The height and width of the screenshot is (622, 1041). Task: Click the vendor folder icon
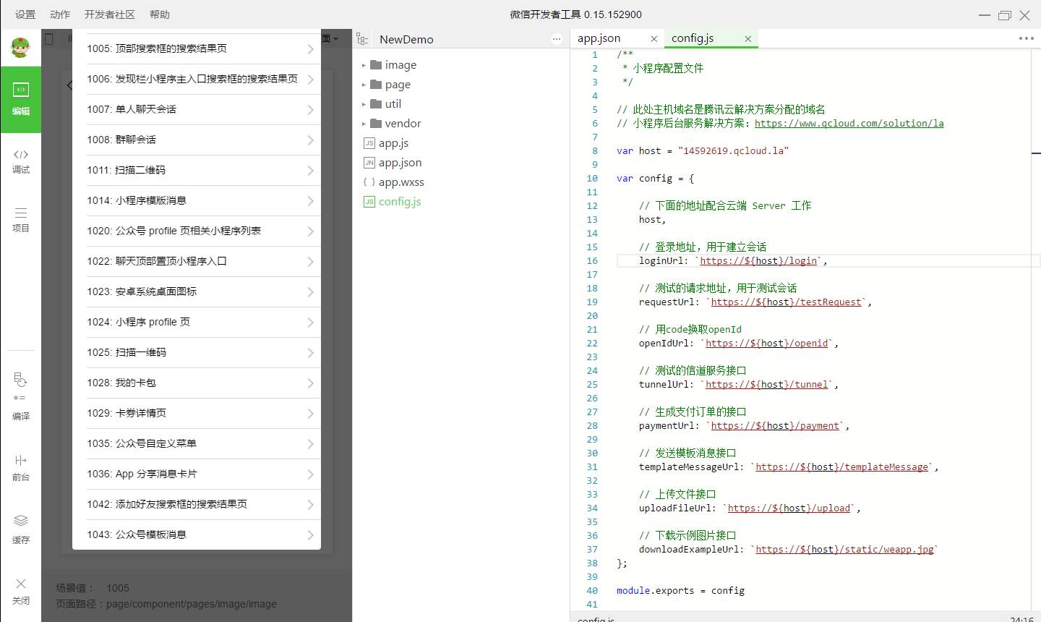[x=376, y=124]
